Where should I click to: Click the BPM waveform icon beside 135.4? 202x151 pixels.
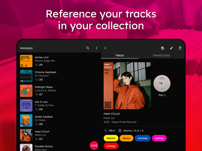(105, 131)
